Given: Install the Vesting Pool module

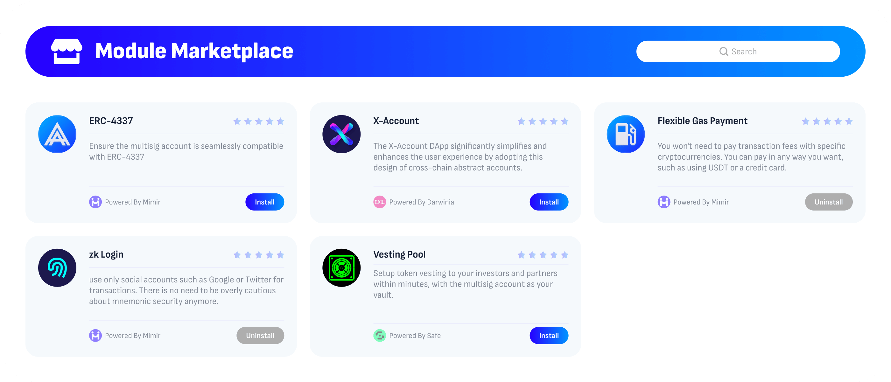Looking at the screenshot, I should coord(549,335).
